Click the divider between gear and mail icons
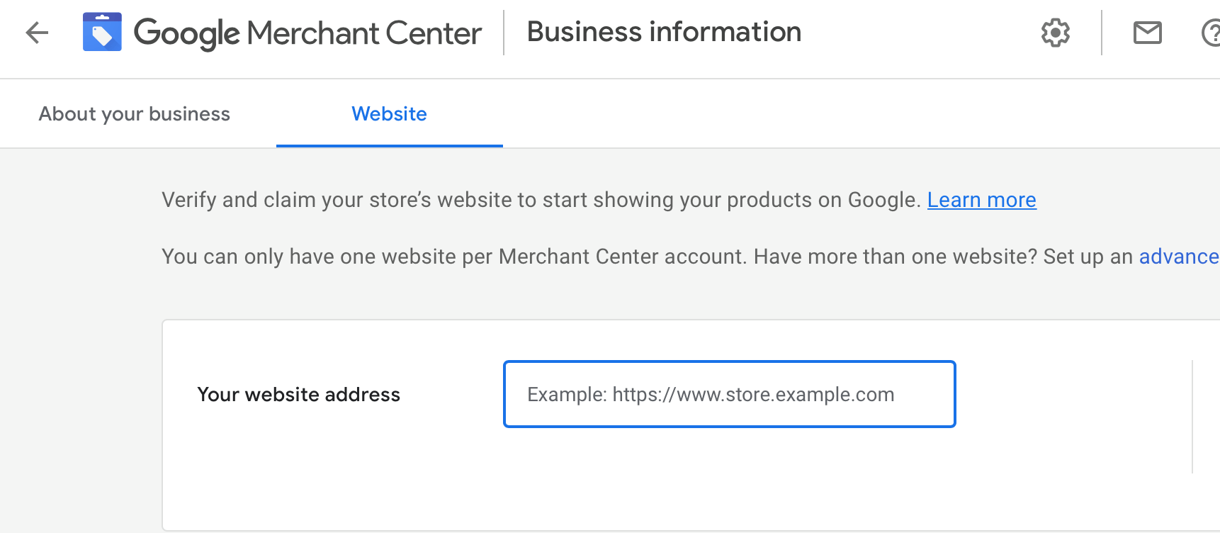 (x=1102, y=33)
